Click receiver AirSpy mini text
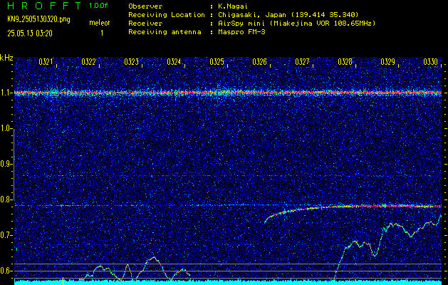 (296, 24)
